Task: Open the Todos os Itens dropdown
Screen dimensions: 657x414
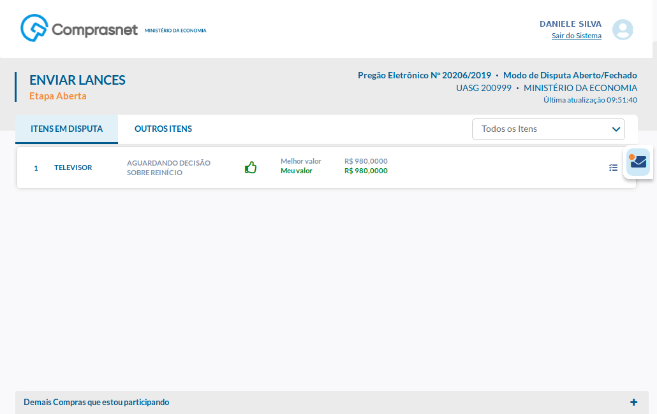Action: [548, 129]
